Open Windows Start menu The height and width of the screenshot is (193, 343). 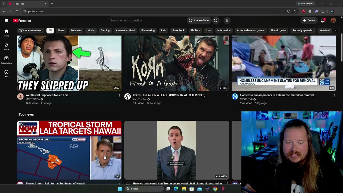[120, 189]
